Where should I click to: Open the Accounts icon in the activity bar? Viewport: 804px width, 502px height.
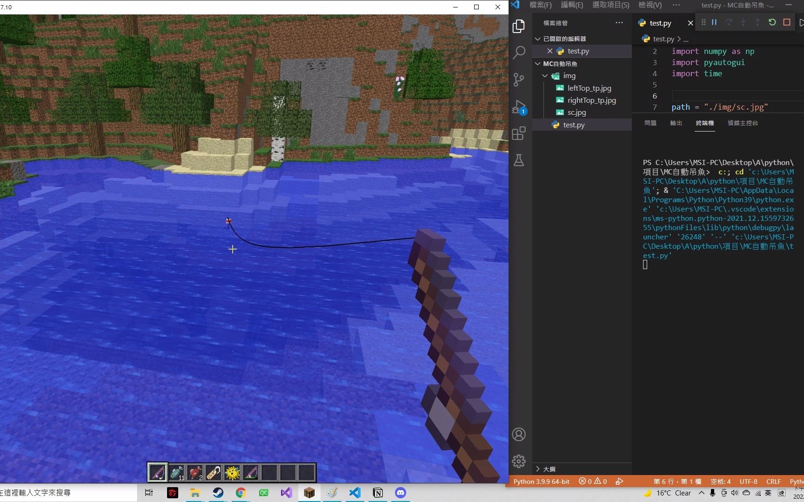[x=519, y=434]
